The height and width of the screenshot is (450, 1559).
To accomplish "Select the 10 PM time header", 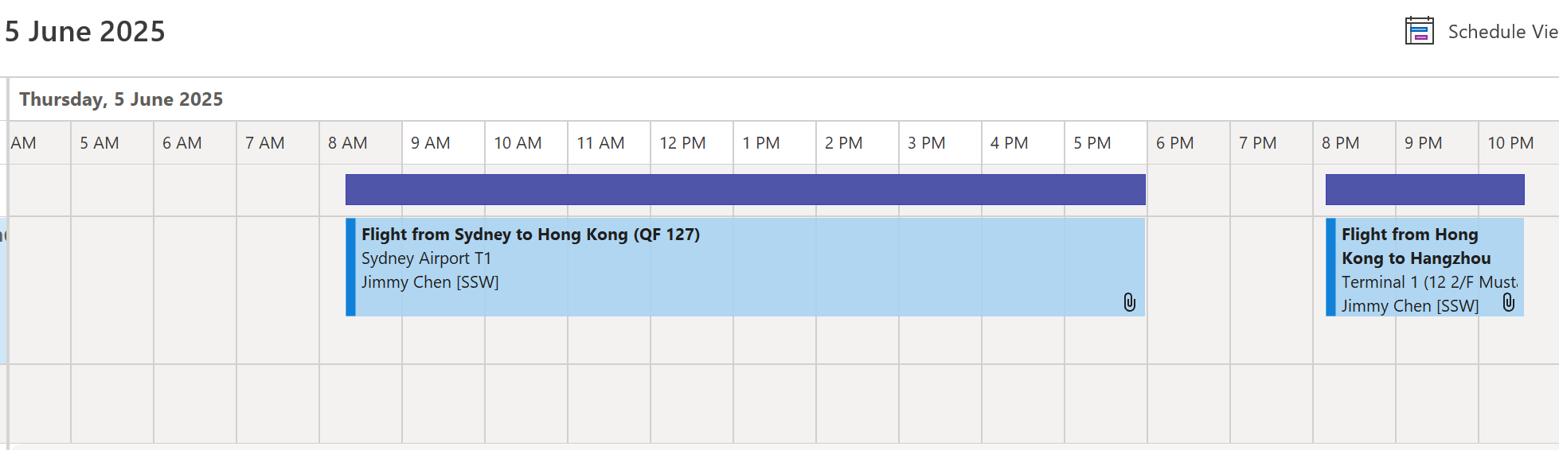I will [1510, 143].
